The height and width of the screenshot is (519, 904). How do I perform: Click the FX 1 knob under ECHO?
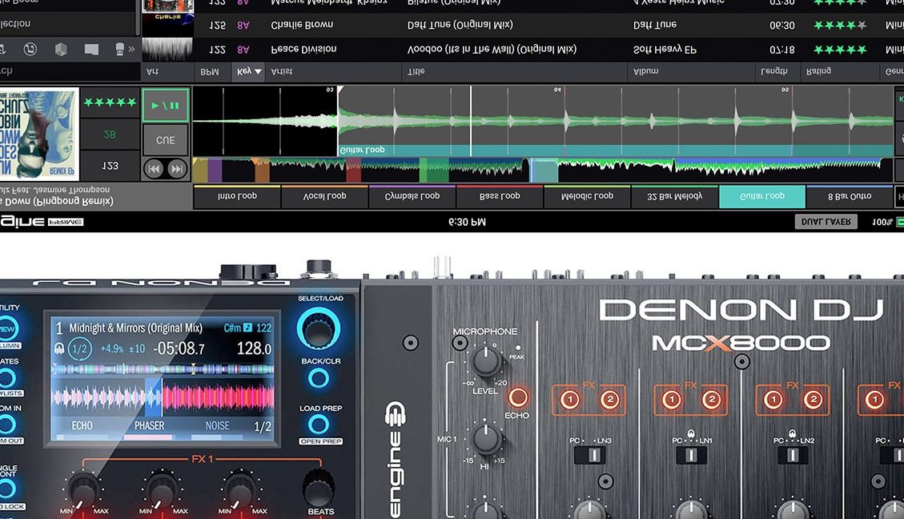tap(84, 490)
